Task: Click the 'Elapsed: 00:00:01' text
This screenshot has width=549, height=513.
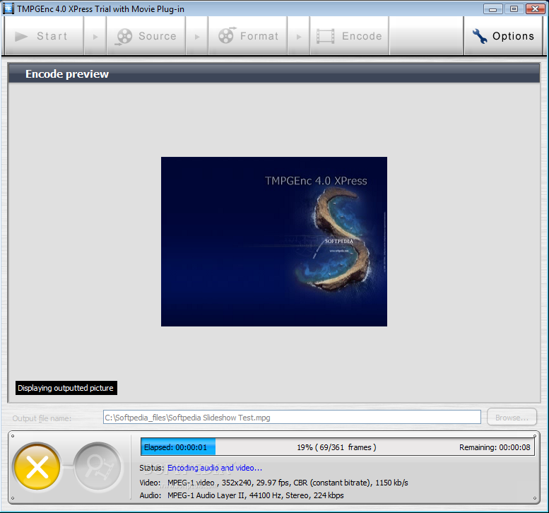Action: (175, 447)
